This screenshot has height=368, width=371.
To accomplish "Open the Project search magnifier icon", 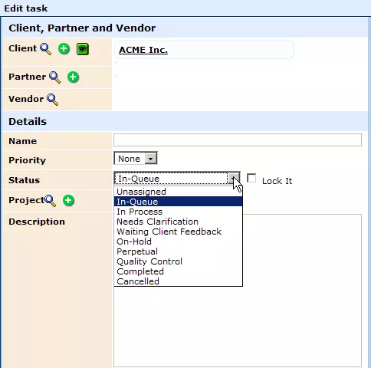I will (50, 201).
